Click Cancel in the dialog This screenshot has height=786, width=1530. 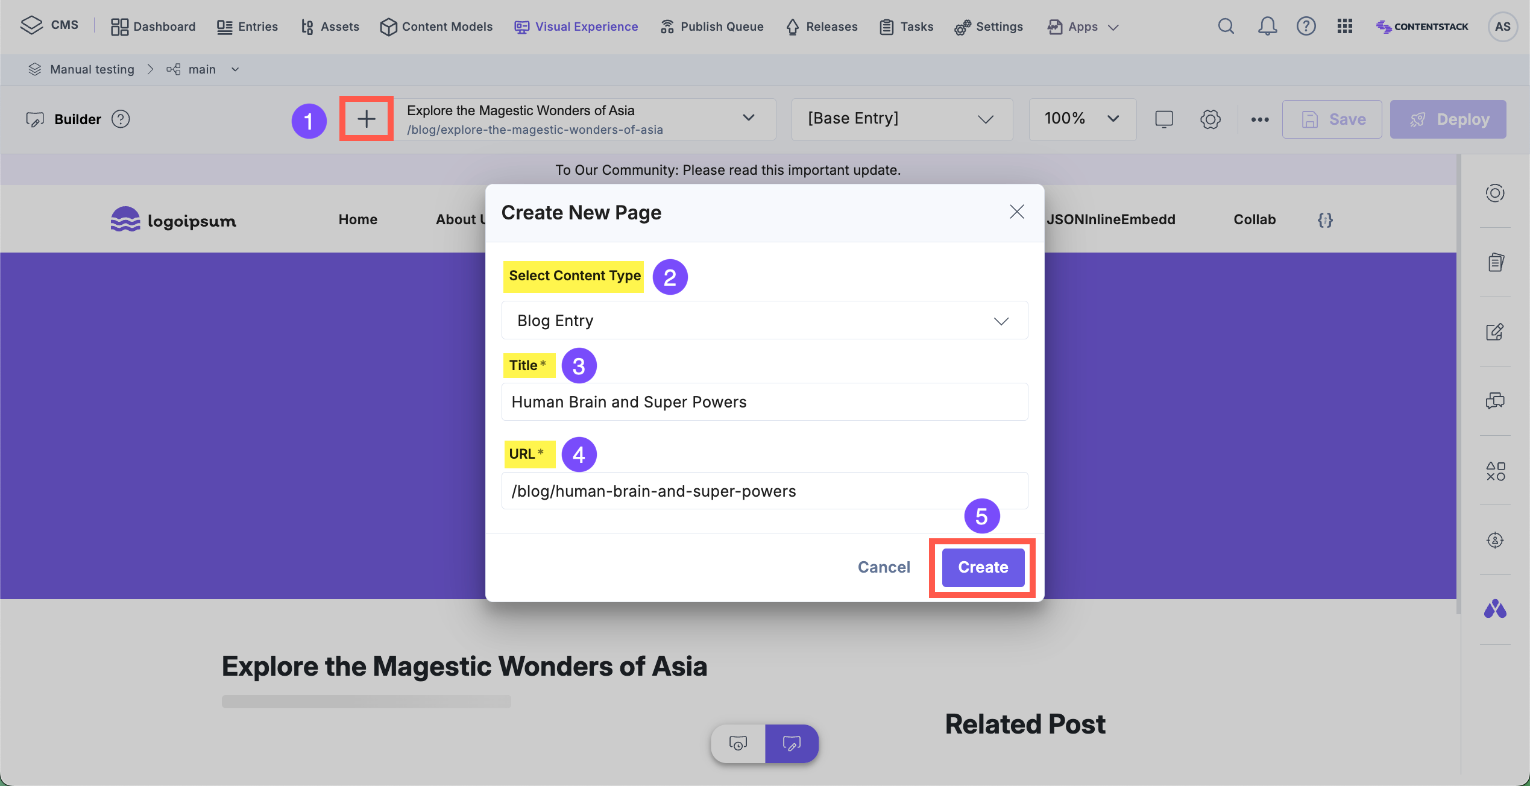[x=884, y=567]
